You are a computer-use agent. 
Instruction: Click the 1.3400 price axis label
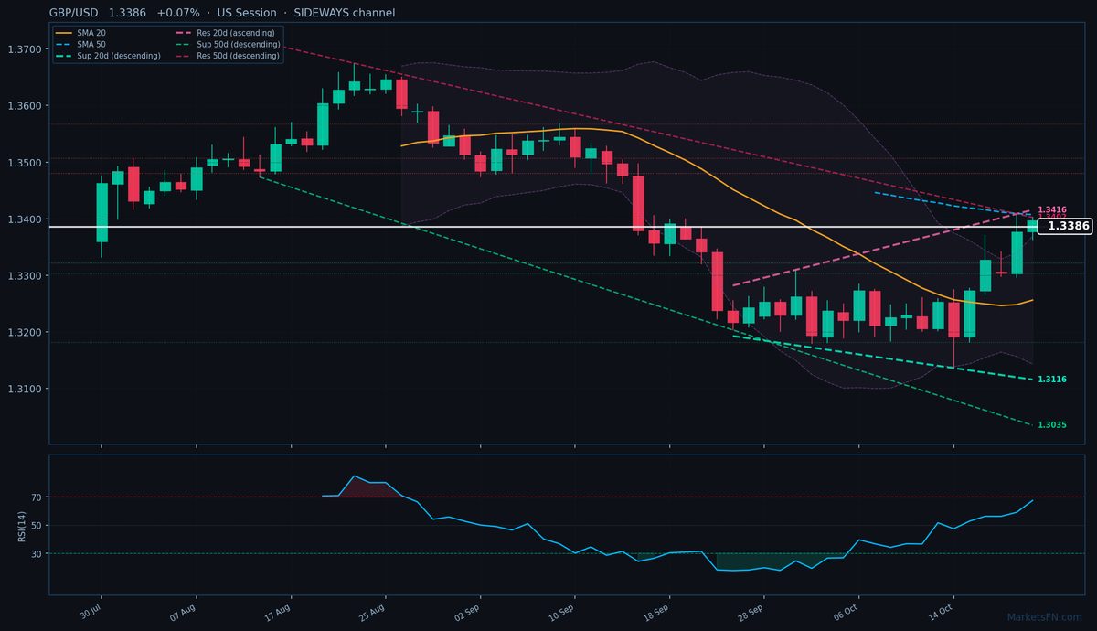25,219
